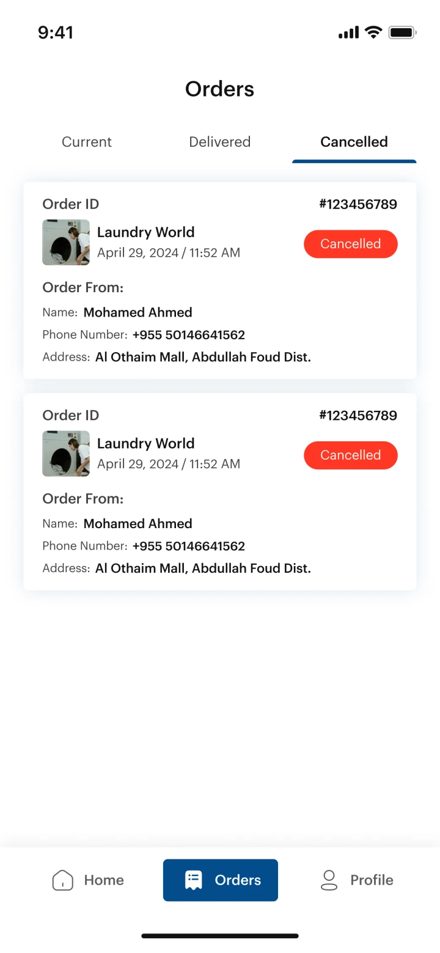
Task: Tap the battery status icon
Action: point(402,32)
